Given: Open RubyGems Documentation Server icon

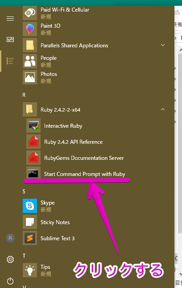Looking at the screenshot, I should click(33, 158).
